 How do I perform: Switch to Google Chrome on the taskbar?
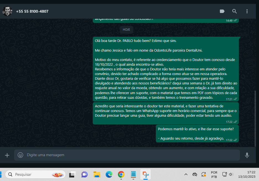[121, 174]
